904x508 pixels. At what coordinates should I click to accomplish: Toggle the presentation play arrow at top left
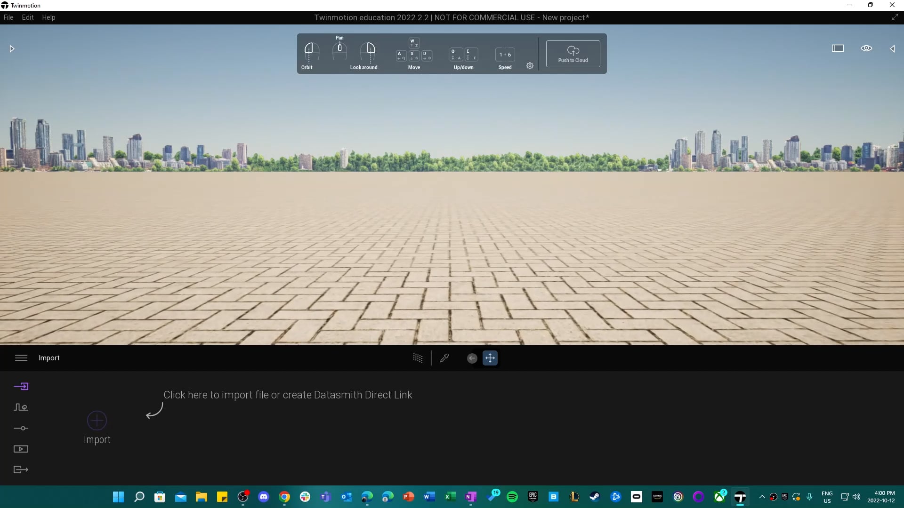point(12,48)
